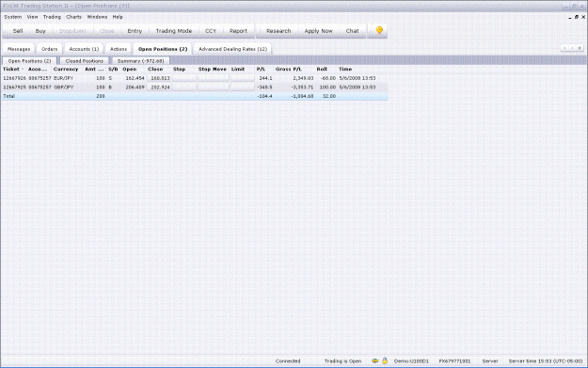This screenshot has width=588, height=368.
Task: Select the Open Positions (2) sub-tab
Action: (29, 61)
